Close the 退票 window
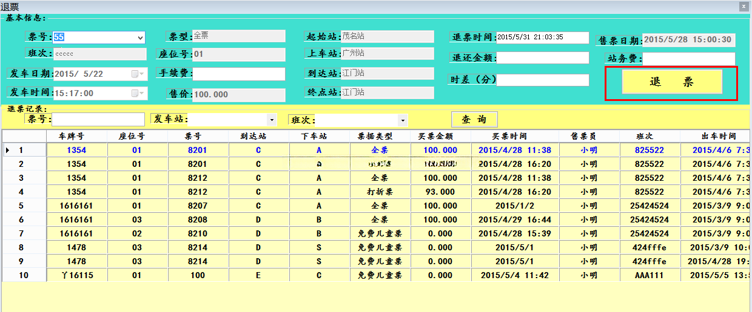 744,6
